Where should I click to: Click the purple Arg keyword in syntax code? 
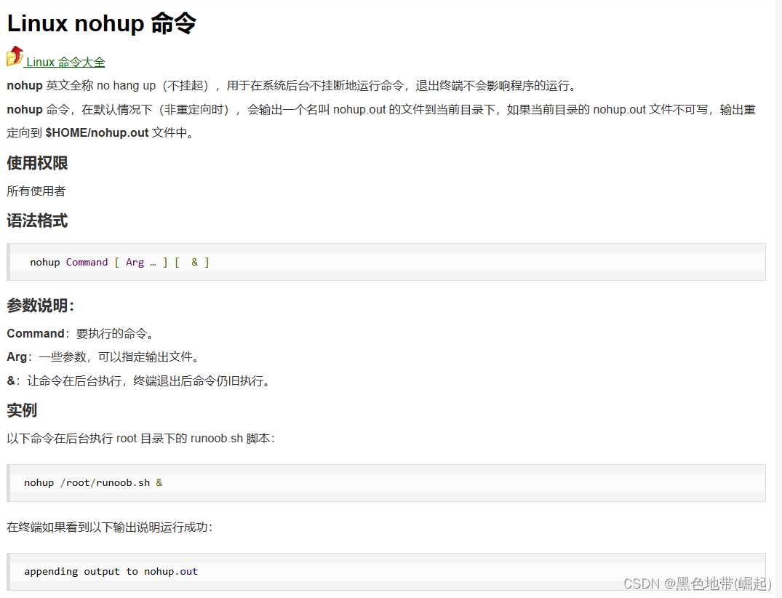[135, 262]
